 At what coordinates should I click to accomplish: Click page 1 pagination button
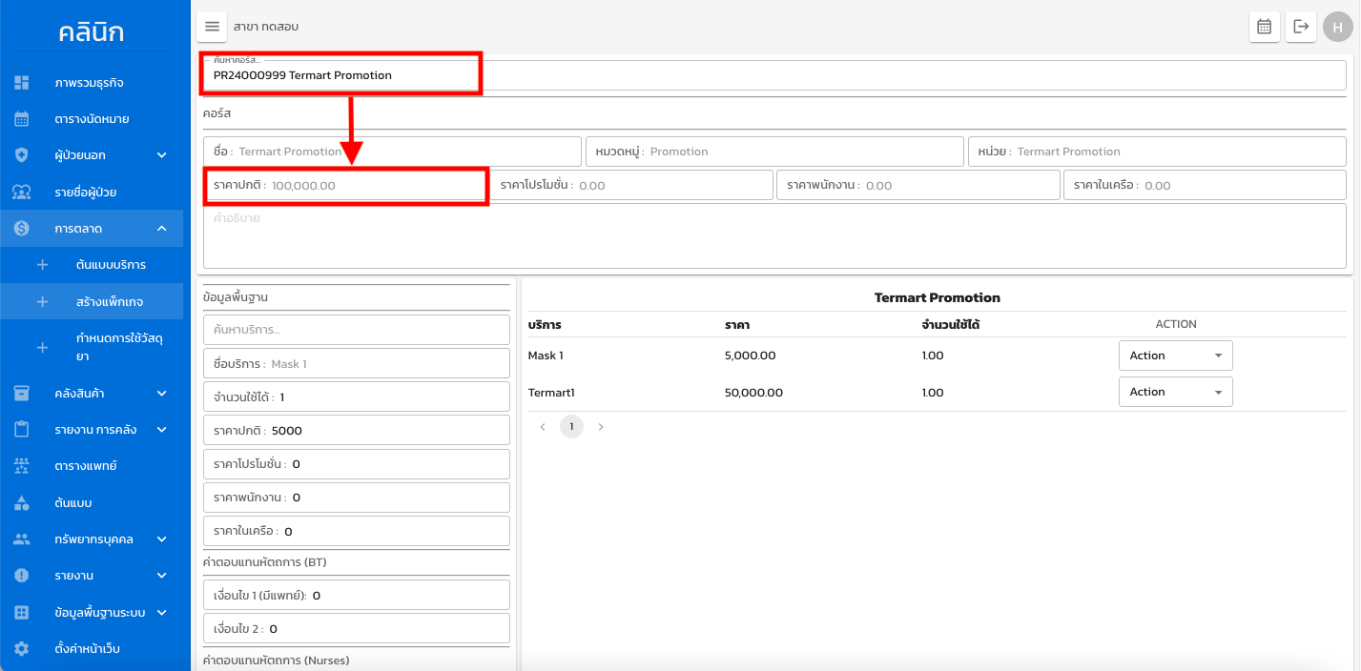pos(571,427)
